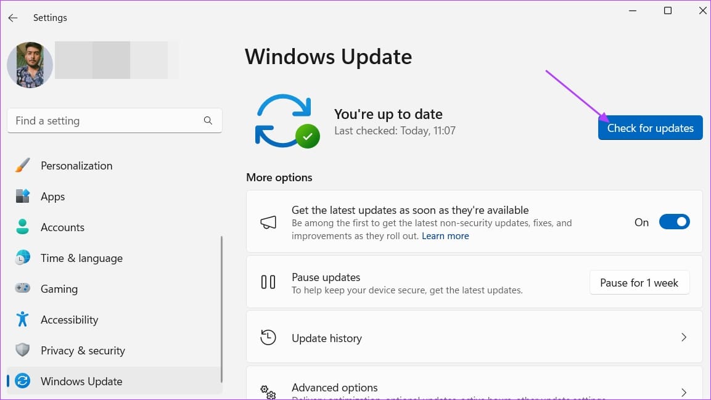
Task: Click the Personalization brush icon
Action: pos(22,165)
